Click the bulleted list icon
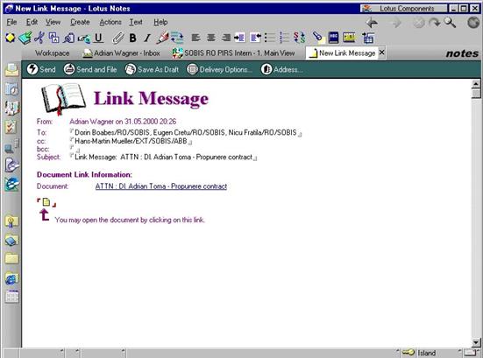This screenshot has width=483, height=358. 270,38
